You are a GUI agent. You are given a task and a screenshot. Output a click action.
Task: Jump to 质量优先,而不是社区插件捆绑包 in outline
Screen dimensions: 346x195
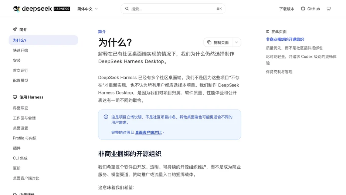(294, 48)
